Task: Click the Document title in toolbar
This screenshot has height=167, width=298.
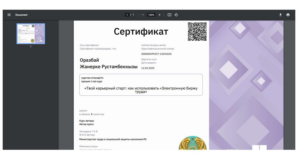Action: (x=21, y=15)
